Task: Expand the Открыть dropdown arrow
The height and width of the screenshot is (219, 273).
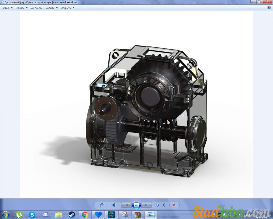Action: click(x=73, y=8)
